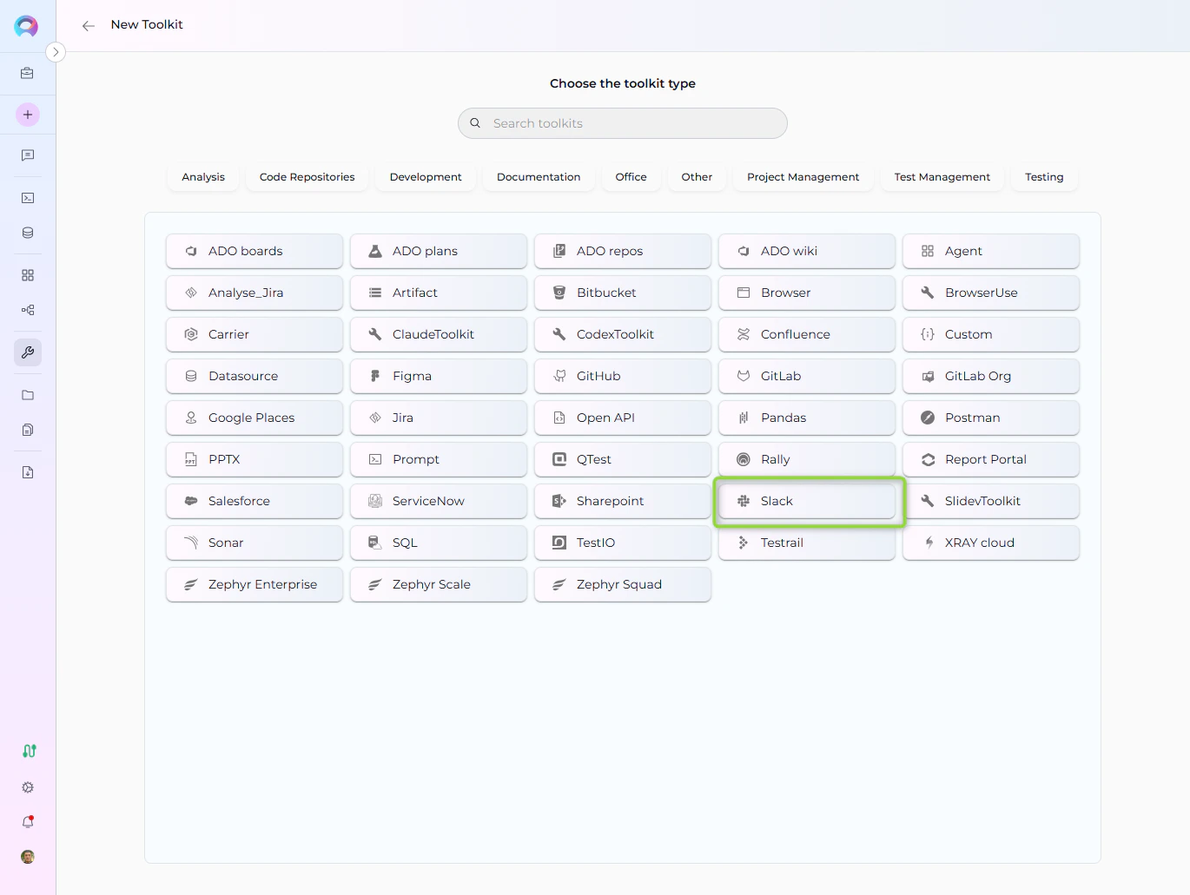
Task: Select the Artifact toolkit
Action: point(439,293)
